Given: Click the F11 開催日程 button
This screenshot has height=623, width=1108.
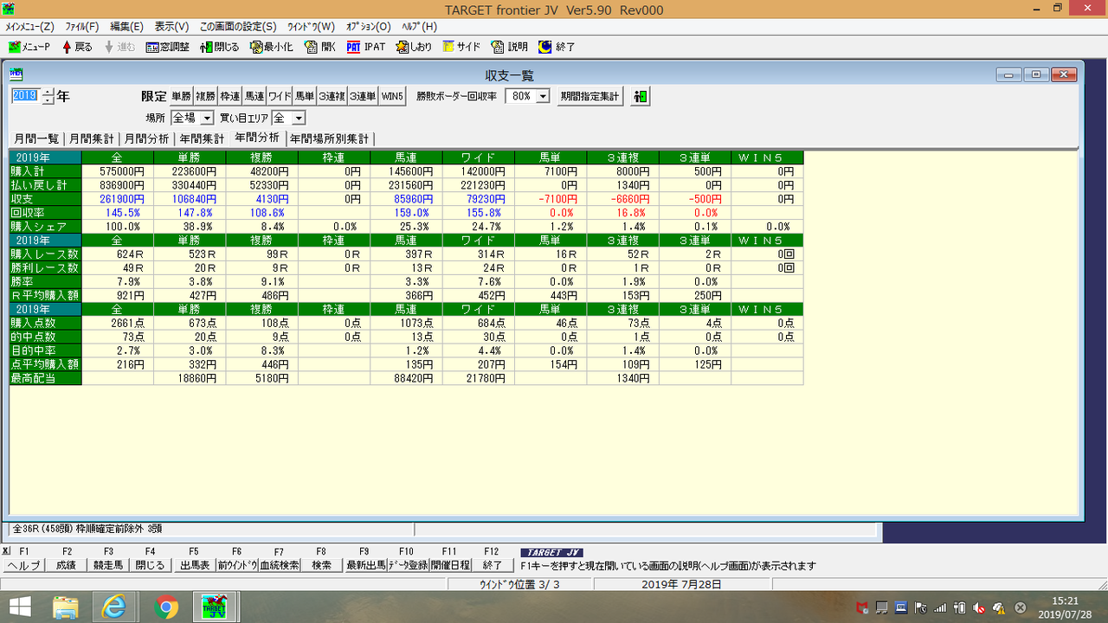Looking at the screenshot, I should (450, 565).
